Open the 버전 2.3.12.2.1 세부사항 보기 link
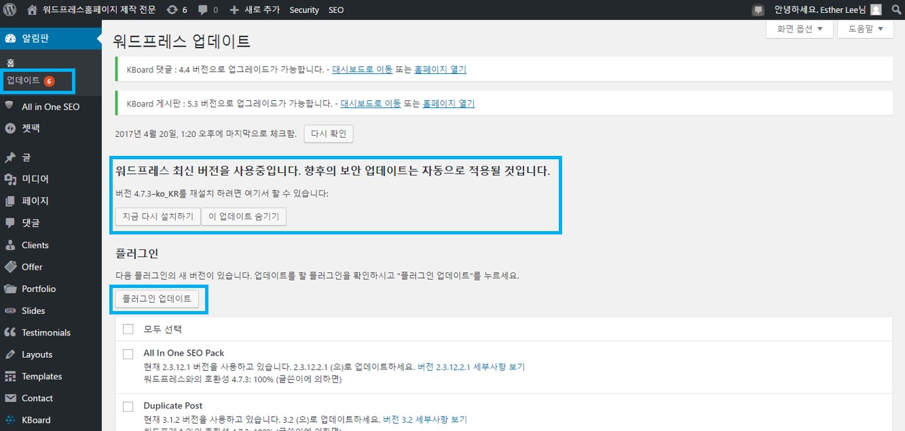 point(471,367)
